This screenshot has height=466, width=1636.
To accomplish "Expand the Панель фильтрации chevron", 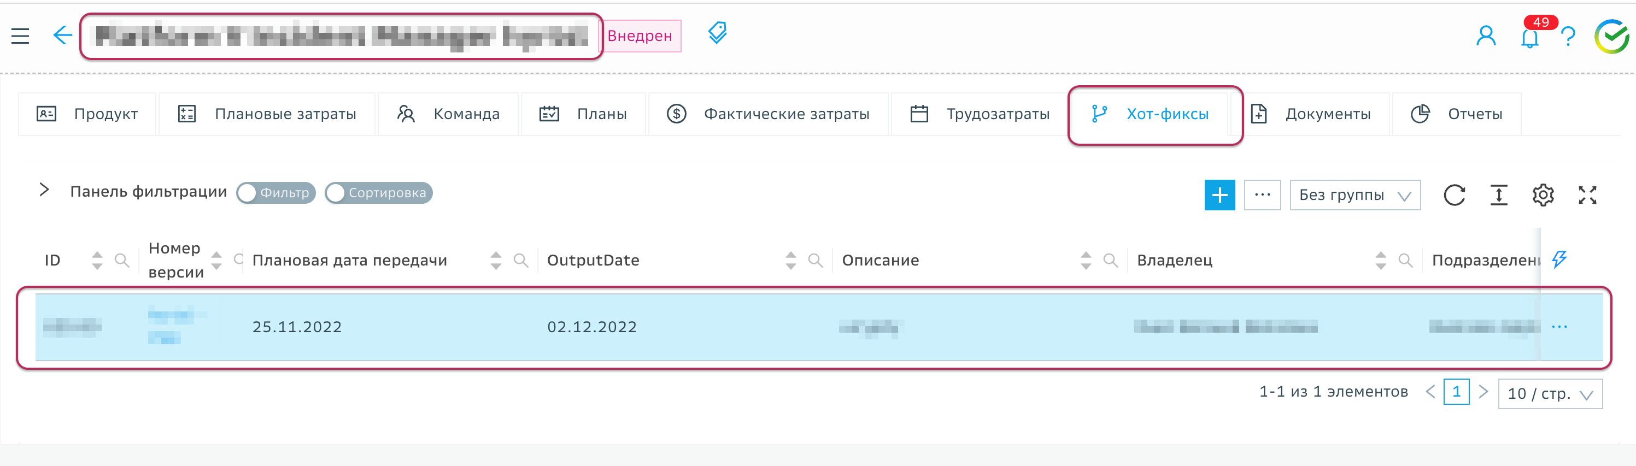I will 44,190.
